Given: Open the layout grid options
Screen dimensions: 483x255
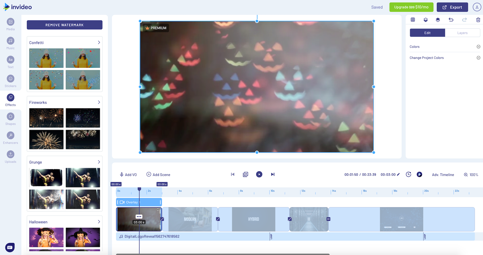Looking at the screenshot, I should point(412,20).
